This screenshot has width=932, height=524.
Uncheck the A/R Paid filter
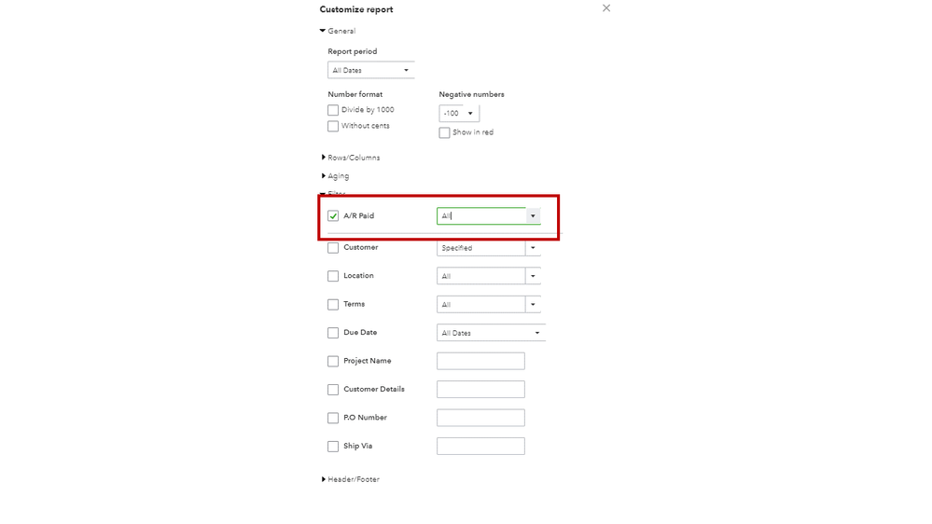point(333,216)
